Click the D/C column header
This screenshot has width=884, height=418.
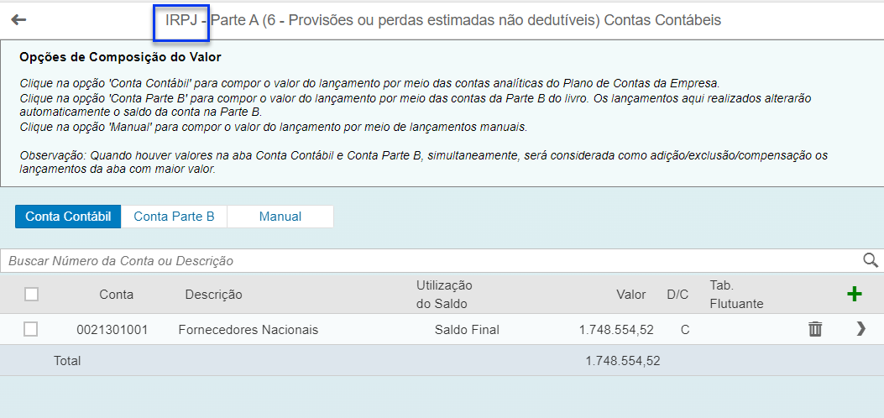[677, 295]
